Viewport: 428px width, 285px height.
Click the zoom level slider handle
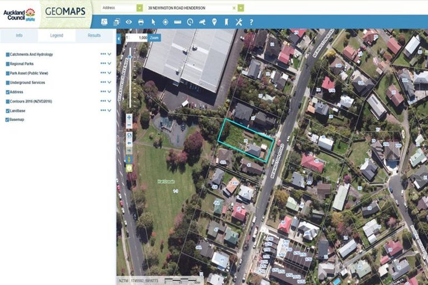130,57
